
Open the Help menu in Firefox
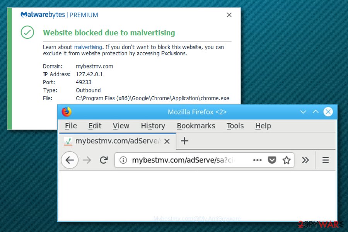[x=263, y=126]
